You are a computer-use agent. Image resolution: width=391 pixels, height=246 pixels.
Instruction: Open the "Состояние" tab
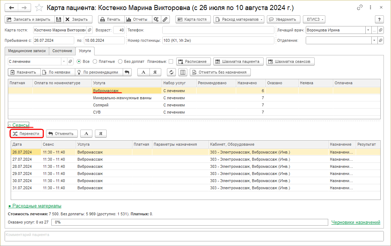(x=62, y=51)
